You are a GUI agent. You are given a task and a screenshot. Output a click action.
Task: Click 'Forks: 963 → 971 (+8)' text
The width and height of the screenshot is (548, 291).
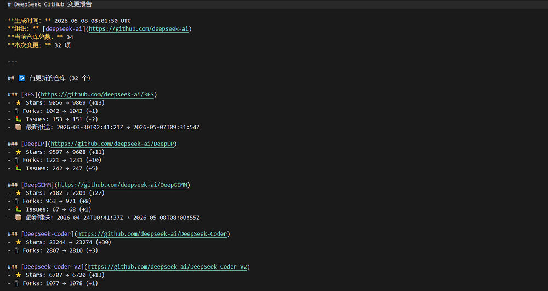click(57, 201)
